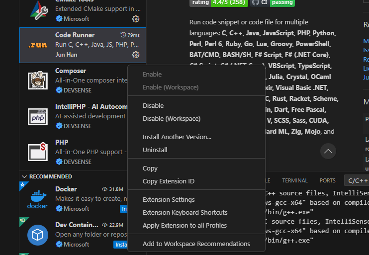Click the 22.9M Dev Containers install count
Image resolution: width=369 pixels, height=255 pixels.
click(116, 225)
